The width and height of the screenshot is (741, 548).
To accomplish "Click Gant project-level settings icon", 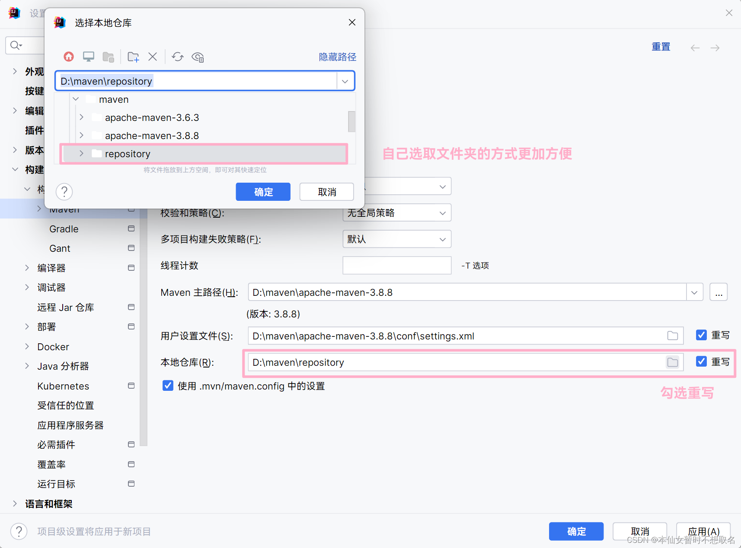I will tap(131, 248).
